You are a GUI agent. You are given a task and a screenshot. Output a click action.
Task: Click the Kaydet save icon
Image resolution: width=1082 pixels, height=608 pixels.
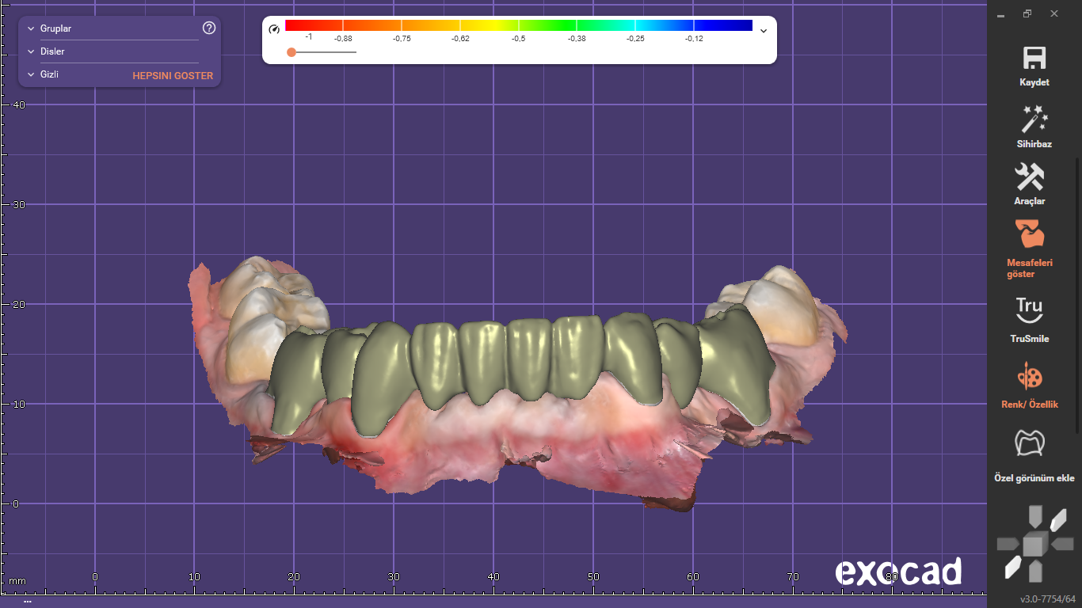[x=1034, y=59]
